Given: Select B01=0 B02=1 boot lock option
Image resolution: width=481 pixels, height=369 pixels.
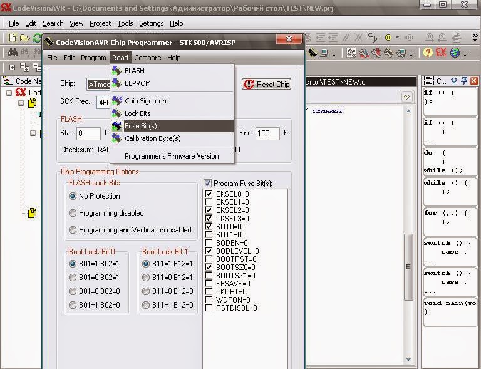Looking at the screenshot, I should pos(73,278).
